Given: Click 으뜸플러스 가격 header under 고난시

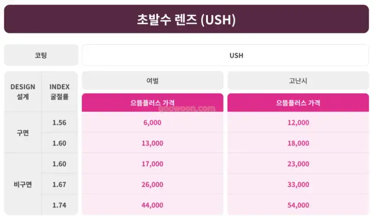Looking at the screenshot, I should click(x=298, y=103).
